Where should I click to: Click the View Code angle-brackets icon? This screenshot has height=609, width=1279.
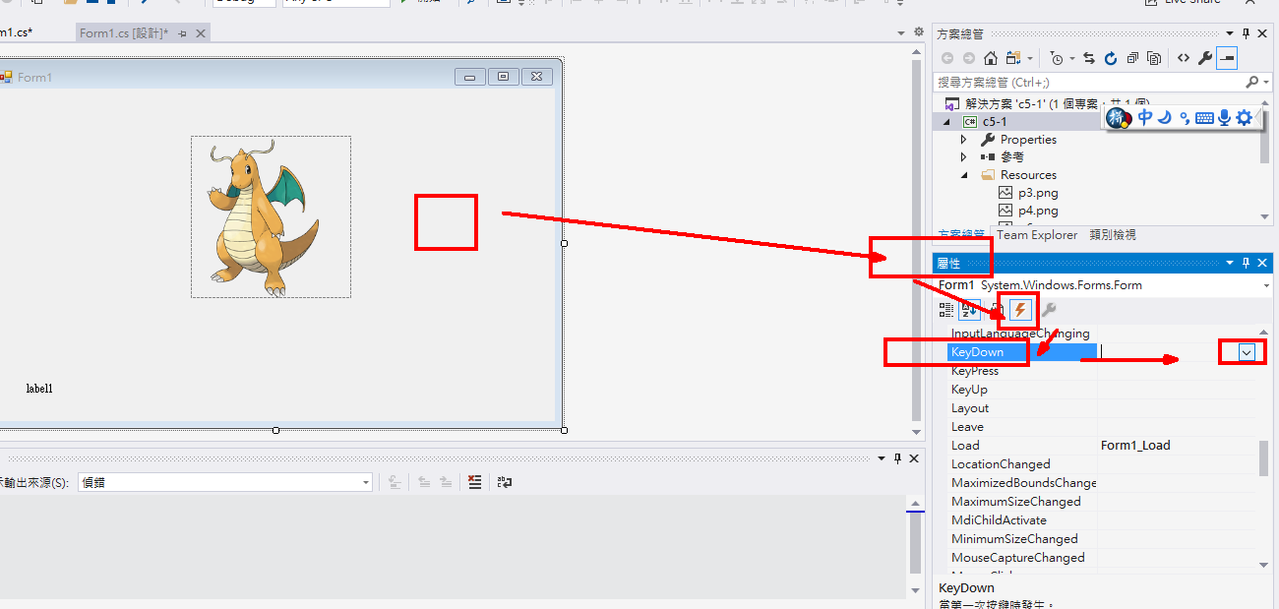point(1184,58)
